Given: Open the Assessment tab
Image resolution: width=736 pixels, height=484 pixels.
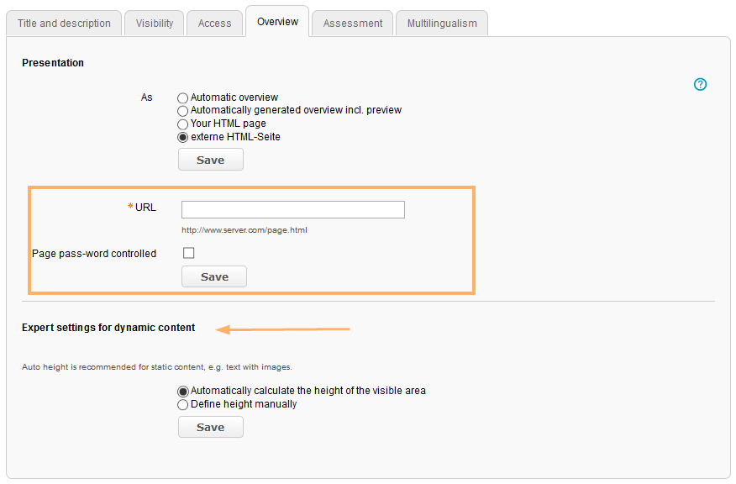Looking at the screenshot, I should tap(352, 23).
